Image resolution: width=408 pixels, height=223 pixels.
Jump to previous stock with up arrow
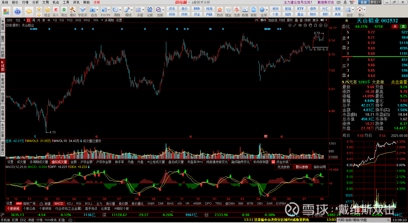coord(39,9)
